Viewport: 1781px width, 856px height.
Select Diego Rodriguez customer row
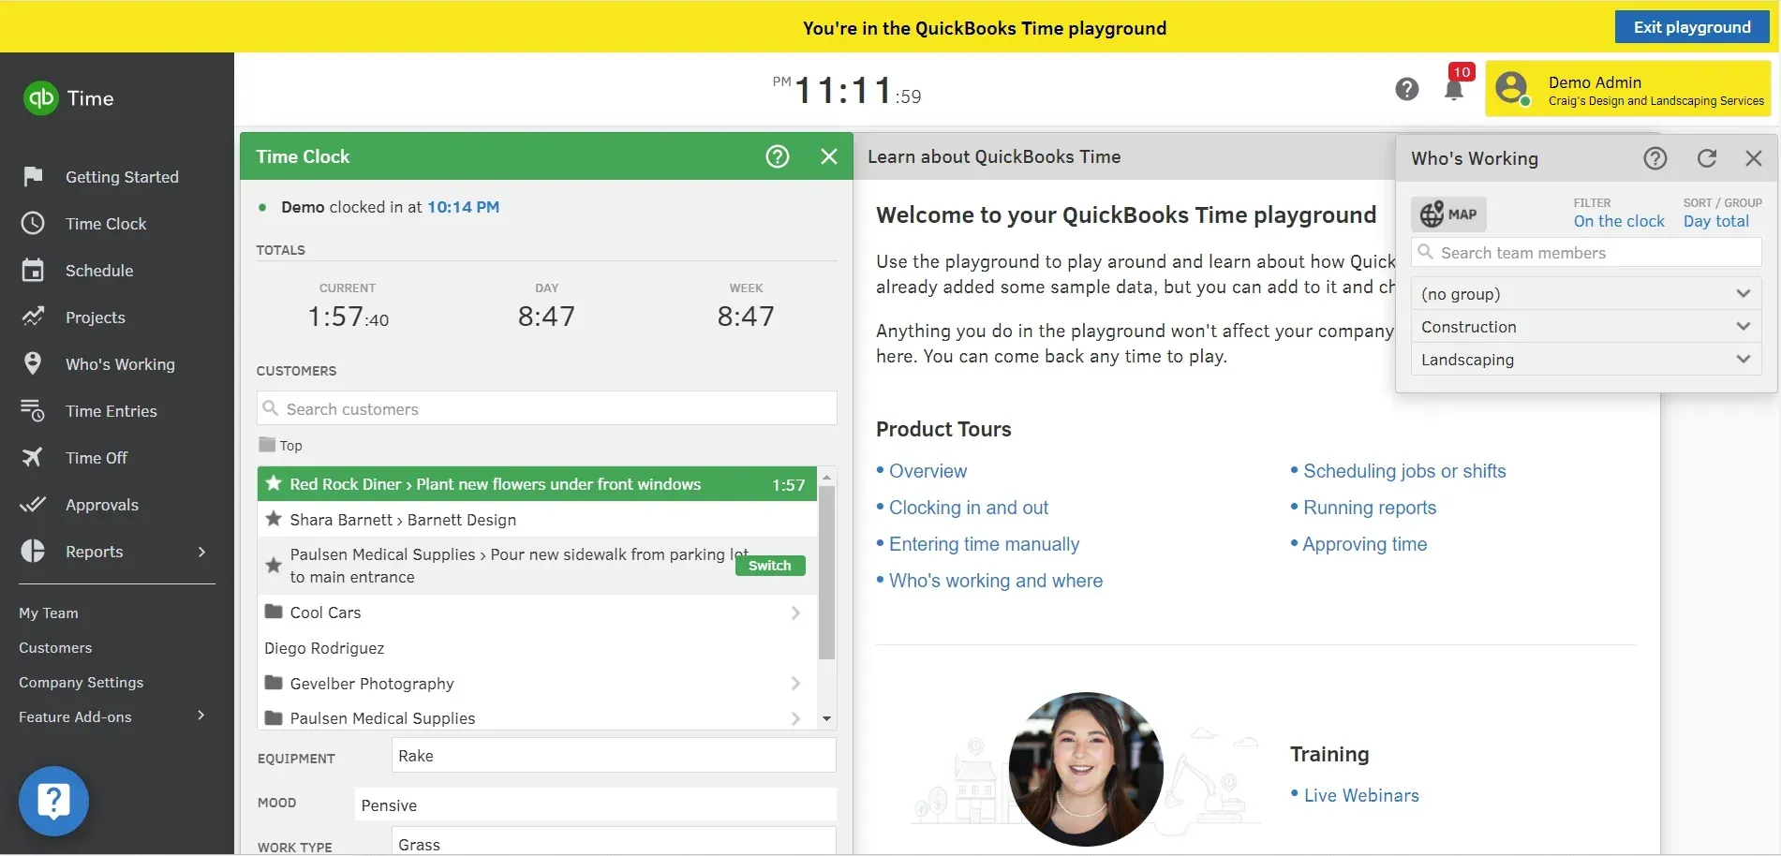(x=537, y=648)
